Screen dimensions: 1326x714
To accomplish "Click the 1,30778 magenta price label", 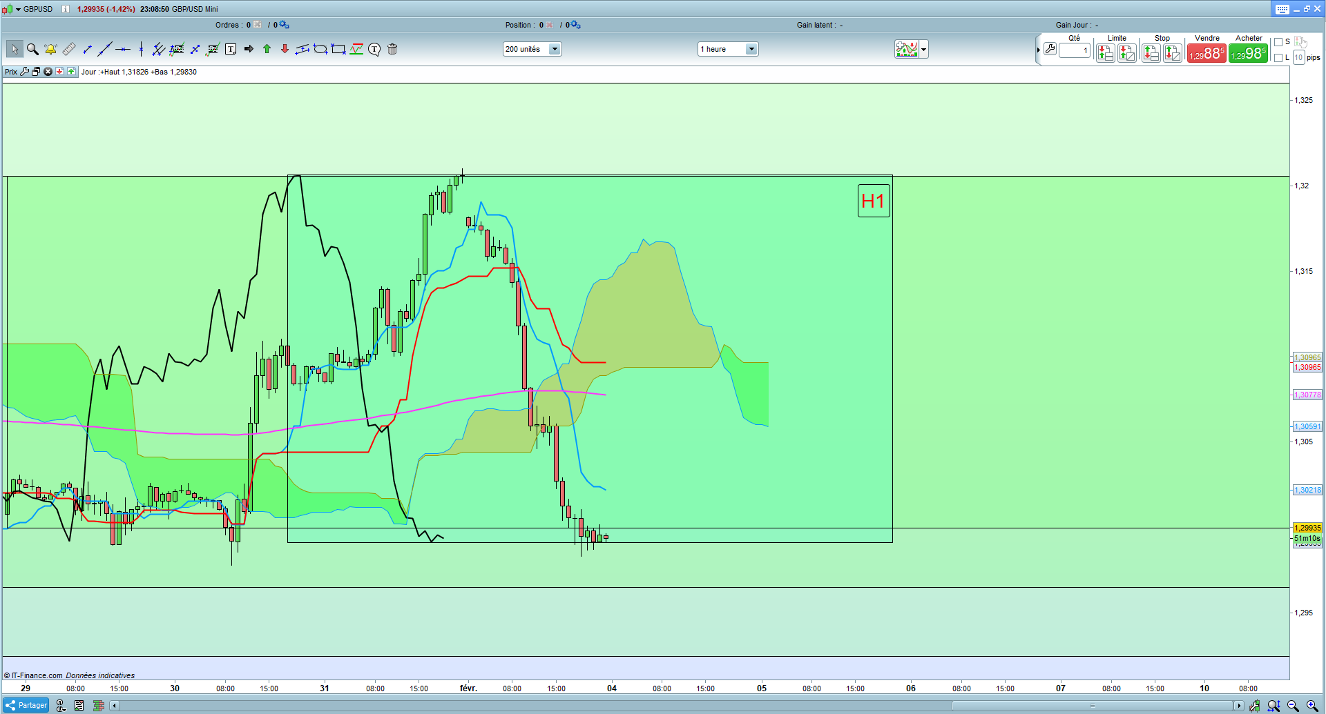I will (1307, 395).
